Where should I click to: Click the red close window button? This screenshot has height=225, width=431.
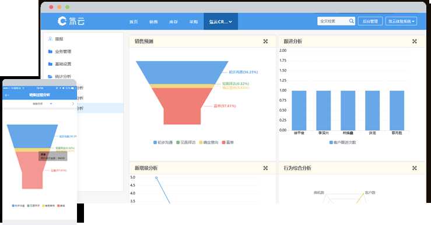[51, 7]
